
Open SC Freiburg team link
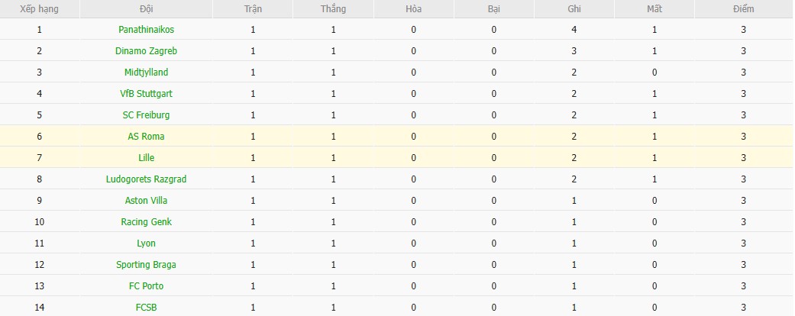pos(146,115)
